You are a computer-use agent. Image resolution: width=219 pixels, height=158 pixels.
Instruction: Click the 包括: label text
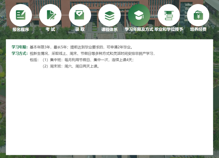pos(34,60)
